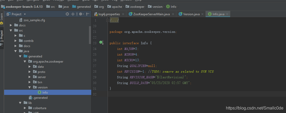This screenshot has height=113, width=286.
Task: Open the Project view type dropdown
Action: click(25, 14)
